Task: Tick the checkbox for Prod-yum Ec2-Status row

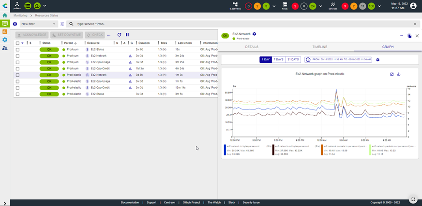Action: [18, 50]
